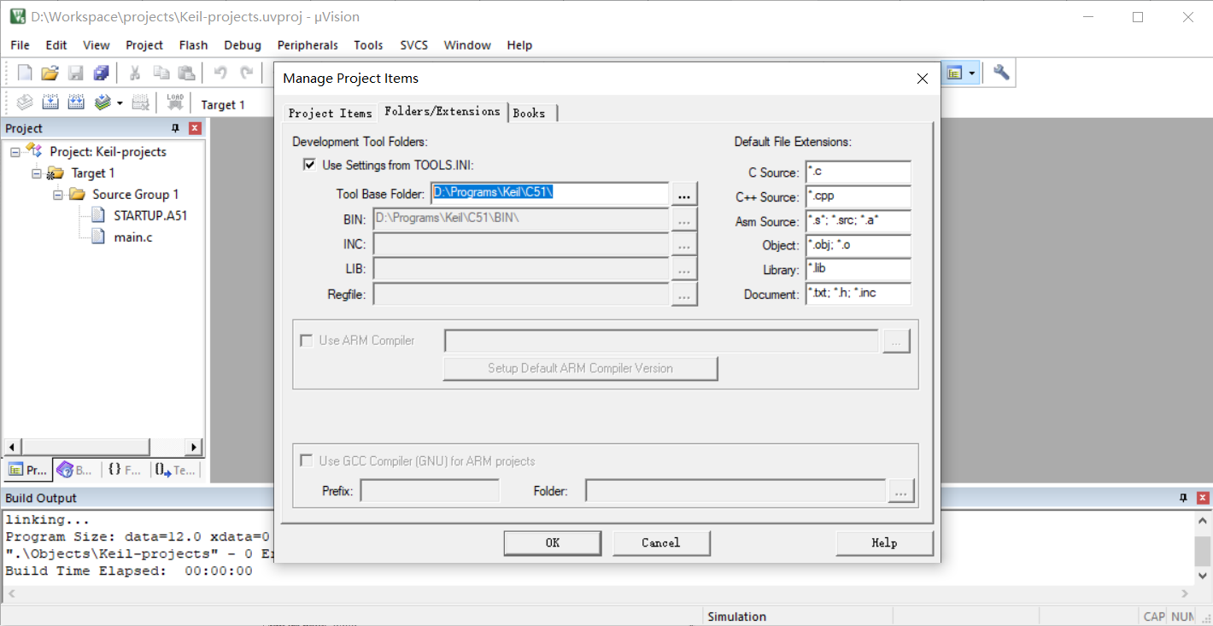Click the Redo arrow icon

[247, 73]
